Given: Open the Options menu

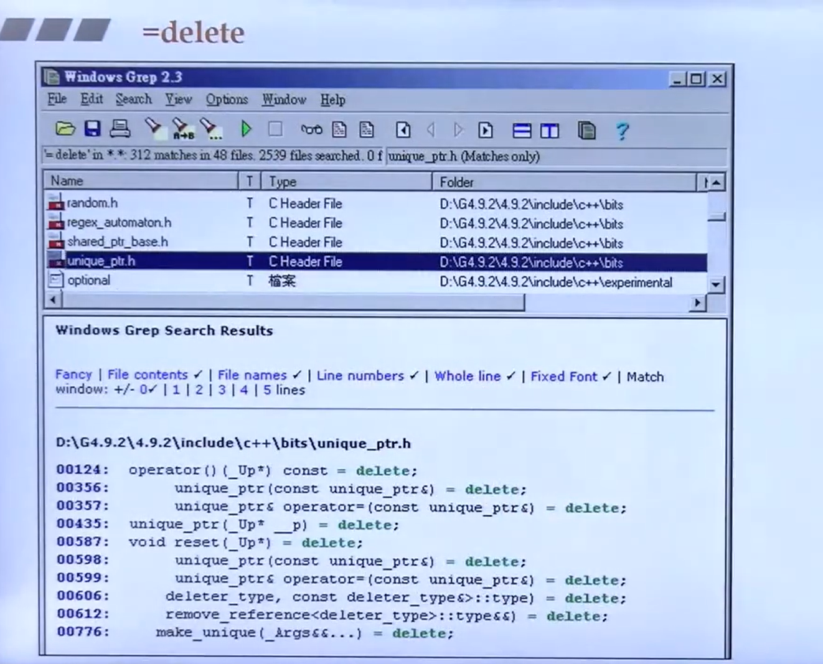Looking at the screenshot, I should pyautogui.click(x=227, y=99).
